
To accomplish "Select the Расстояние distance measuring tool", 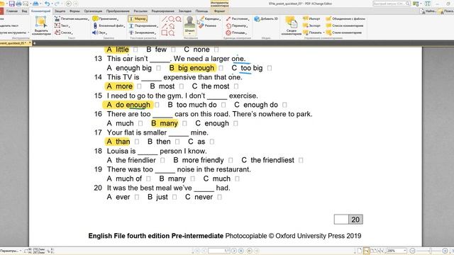I will tap(238, 19).
